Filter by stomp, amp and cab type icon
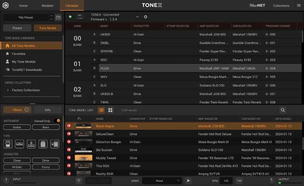This screenshot has width=304, height=186. coord(55,144)
